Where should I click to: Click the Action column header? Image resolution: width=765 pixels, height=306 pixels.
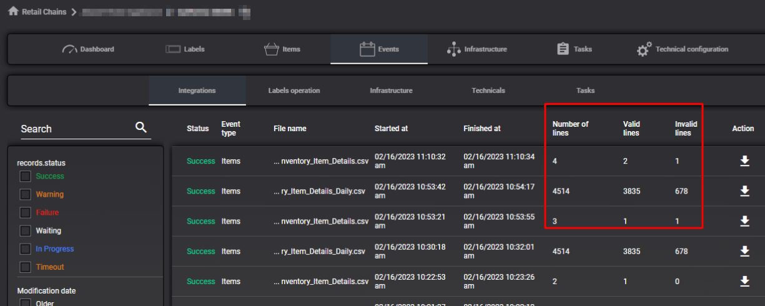[743, 129]
